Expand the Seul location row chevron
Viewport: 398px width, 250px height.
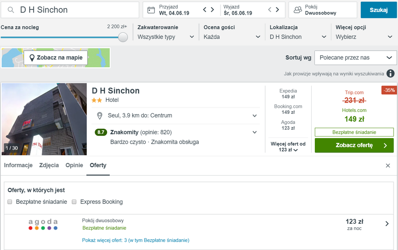(255, 116)
